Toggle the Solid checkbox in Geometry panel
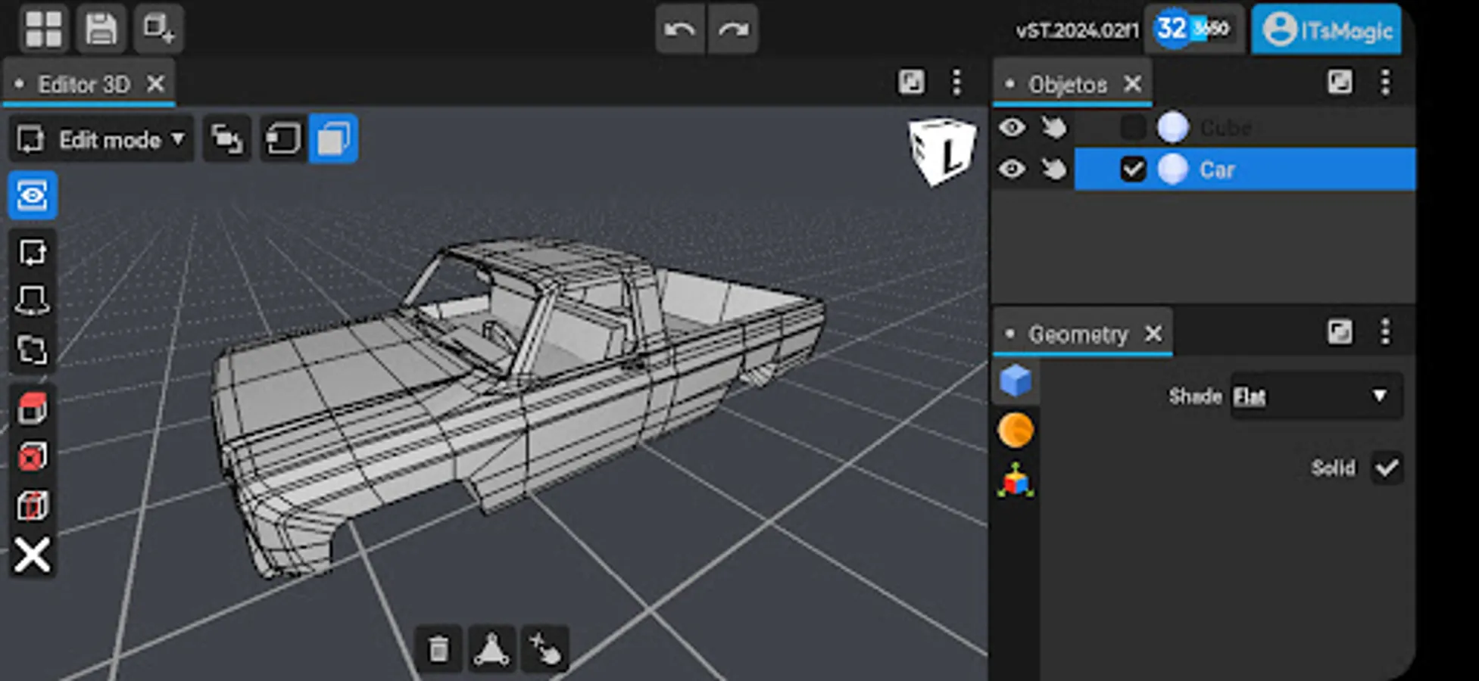 tap(1387, 468)
